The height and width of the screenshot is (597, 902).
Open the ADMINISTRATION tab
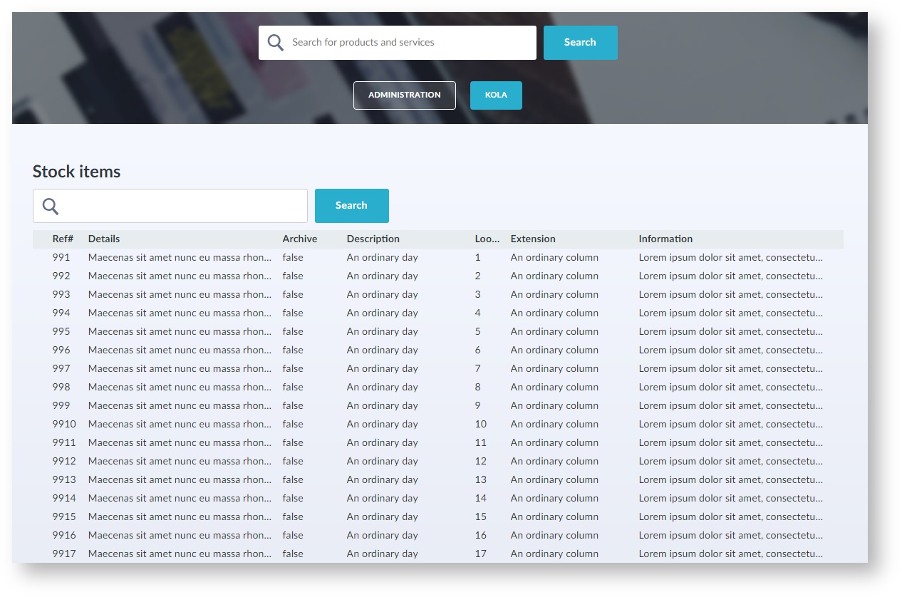(404, 95)
